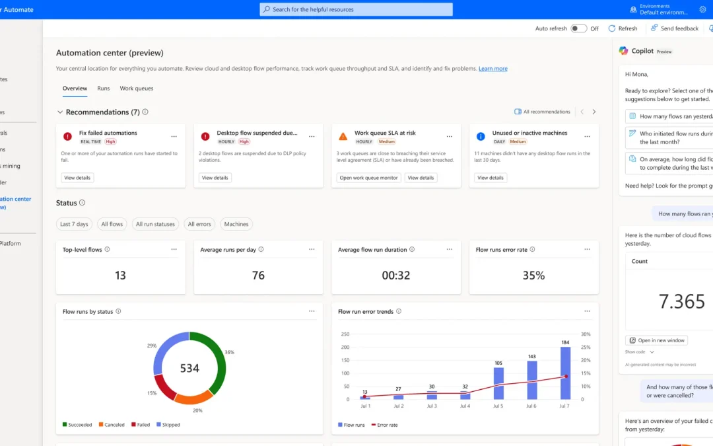Click the info icon beside Status
This screenshot has width=713, height=446.
pos(82,203)
